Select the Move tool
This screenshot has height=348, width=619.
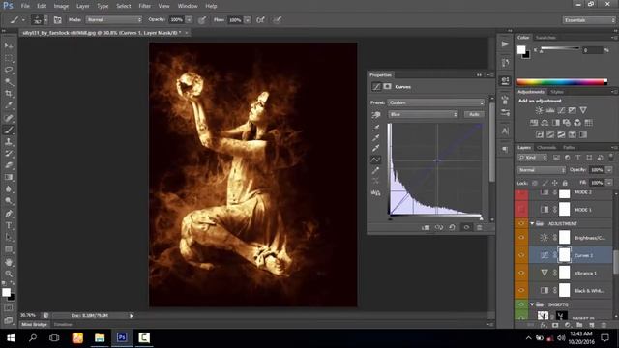point(9,46)
